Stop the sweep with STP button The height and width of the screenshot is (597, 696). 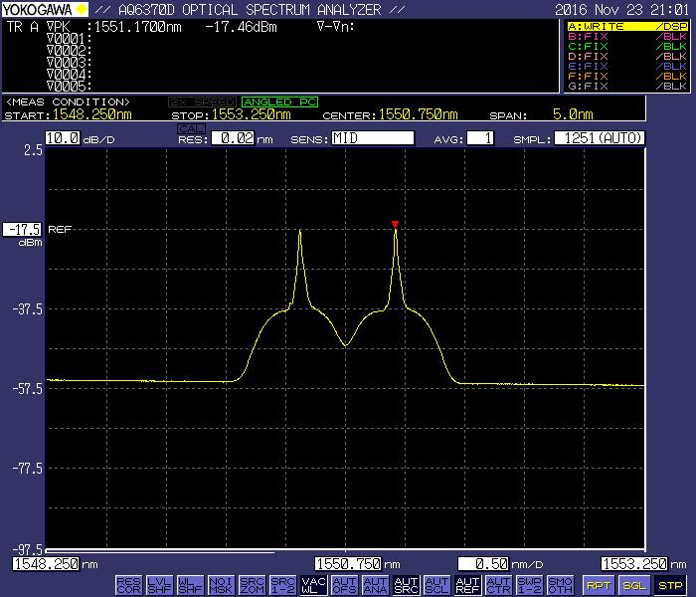[671, 585]
